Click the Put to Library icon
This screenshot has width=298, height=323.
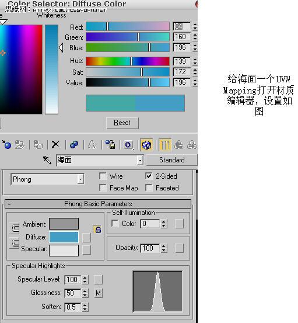tap(110, 145)
